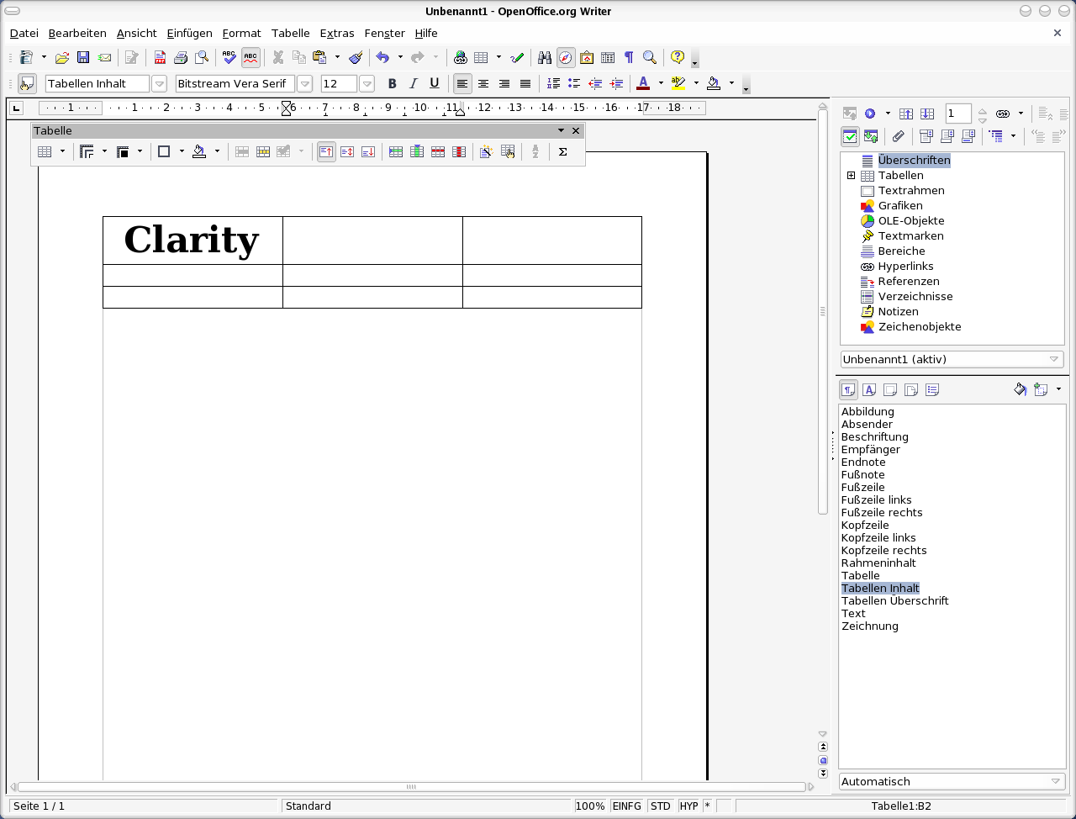Select the Hyperlinks entry in Navigator

tap(905, 267)
